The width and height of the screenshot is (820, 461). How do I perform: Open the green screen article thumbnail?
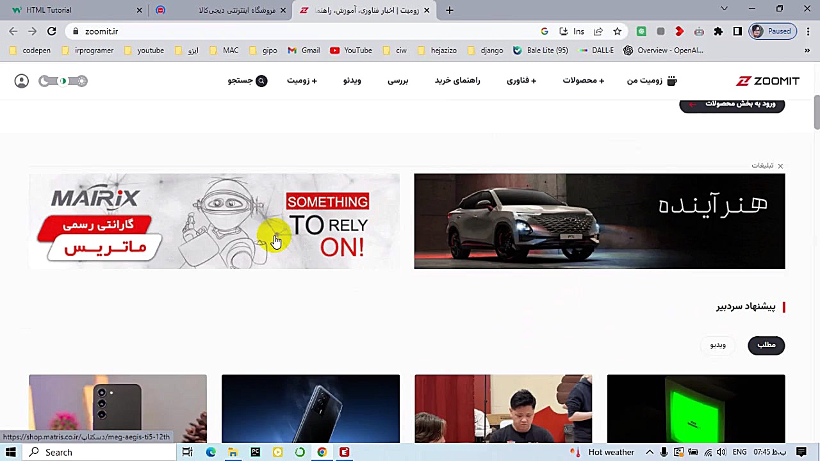(696, 408)
